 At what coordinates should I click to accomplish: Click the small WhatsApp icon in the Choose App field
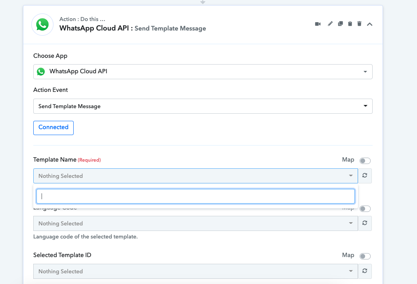coord(41,72)
